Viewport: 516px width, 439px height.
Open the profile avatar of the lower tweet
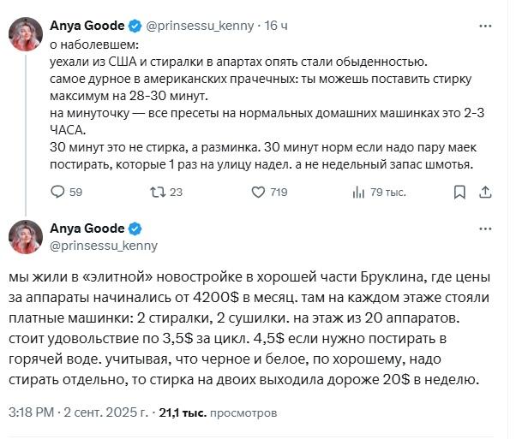click(x=26, y=236)
